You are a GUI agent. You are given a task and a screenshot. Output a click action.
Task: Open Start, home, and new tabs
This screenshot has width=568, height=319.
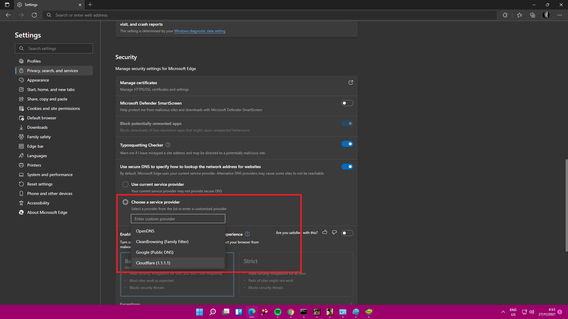tap(54, 89)
